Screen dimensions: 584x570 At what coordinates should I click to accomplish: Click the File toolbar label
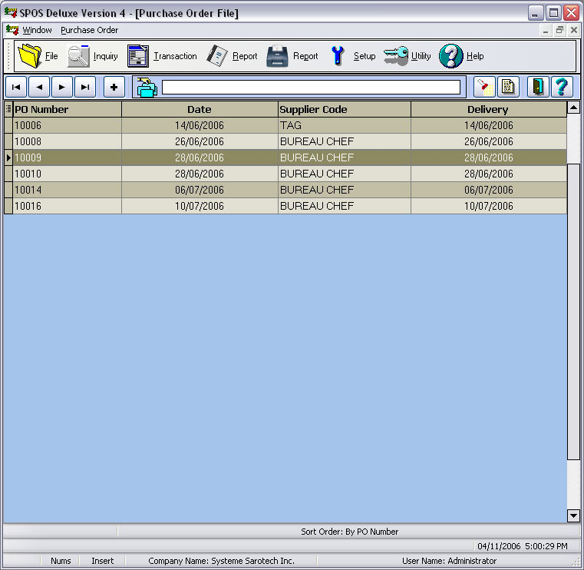coord(51,56)
